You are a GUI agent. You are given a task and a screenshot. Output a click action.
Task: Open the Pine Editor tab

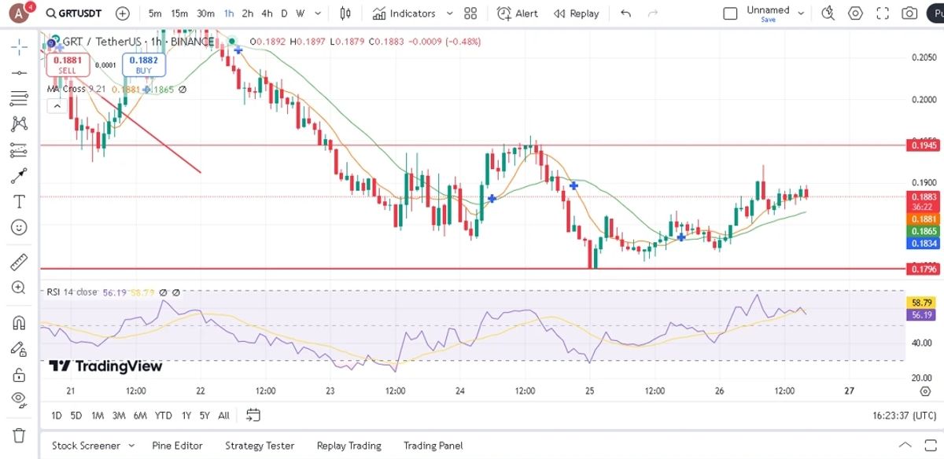pyautogui.click(x=177, y=446)
